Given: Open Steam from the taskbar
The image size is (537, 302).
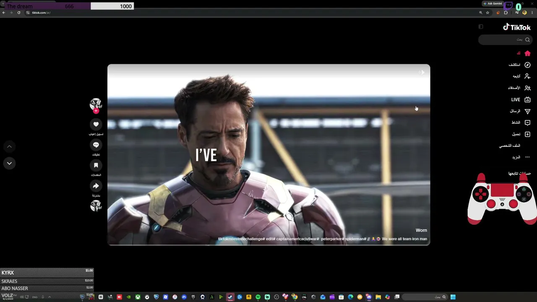Looking at the screenshot, I should click(230, 297).
